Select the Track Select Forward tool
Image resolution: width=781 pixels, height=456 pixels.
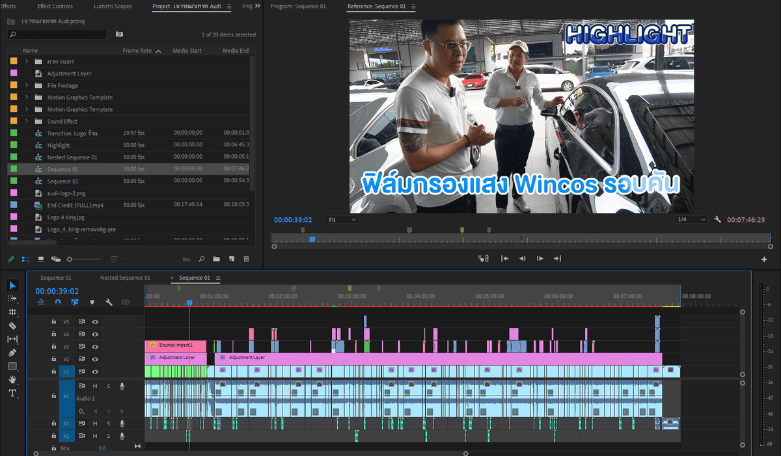coord(12,299)
